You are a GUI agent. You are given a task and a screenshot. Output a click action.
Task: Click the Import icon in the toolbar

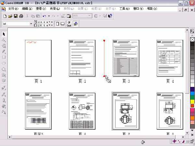click(63, 16)
